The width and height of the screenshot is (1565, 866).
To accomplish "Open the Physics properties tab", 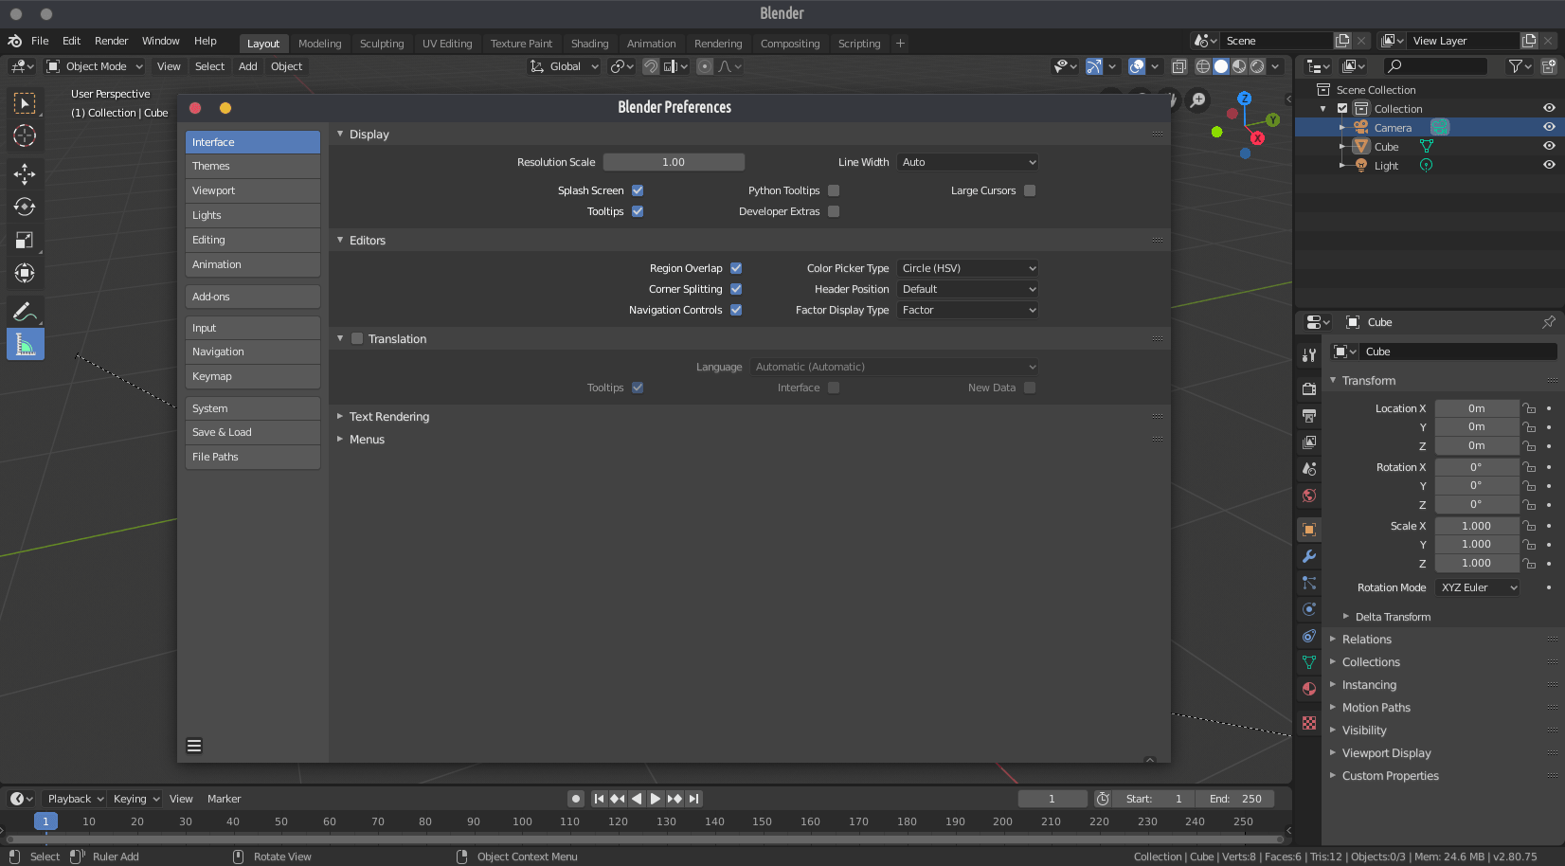I will pyautogui.click(x=1309, y=609).
